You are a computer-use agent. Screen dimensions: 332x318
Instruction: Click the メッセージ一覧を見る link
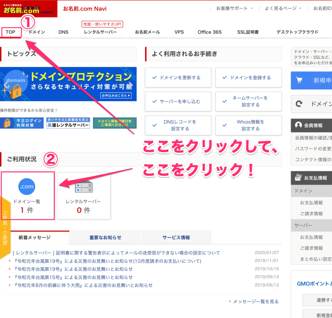click(x=256, y=301)
